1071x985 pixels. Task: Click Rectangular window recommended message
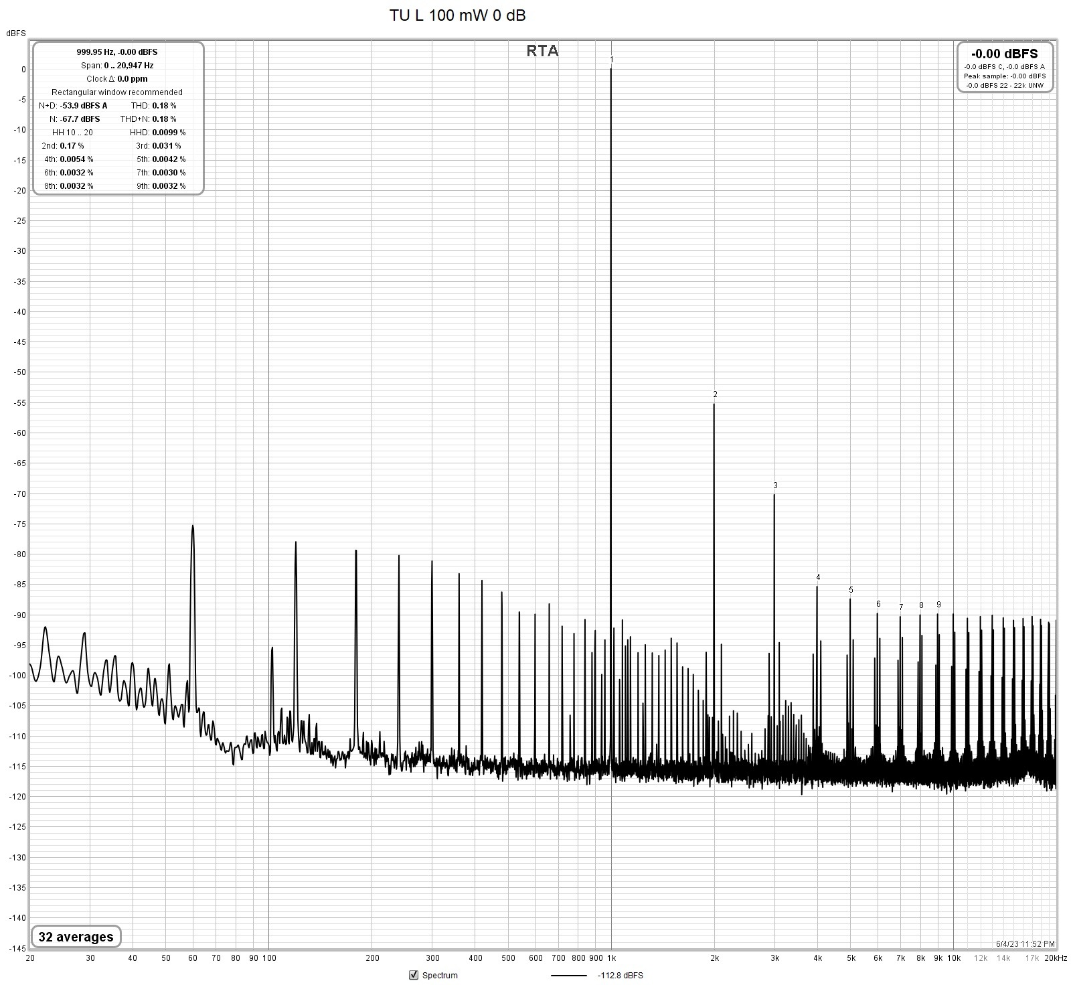117,92
